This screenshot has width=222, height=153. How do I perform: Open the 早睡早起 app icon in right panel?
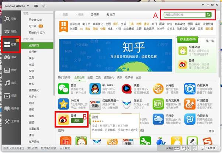point(183,51)
